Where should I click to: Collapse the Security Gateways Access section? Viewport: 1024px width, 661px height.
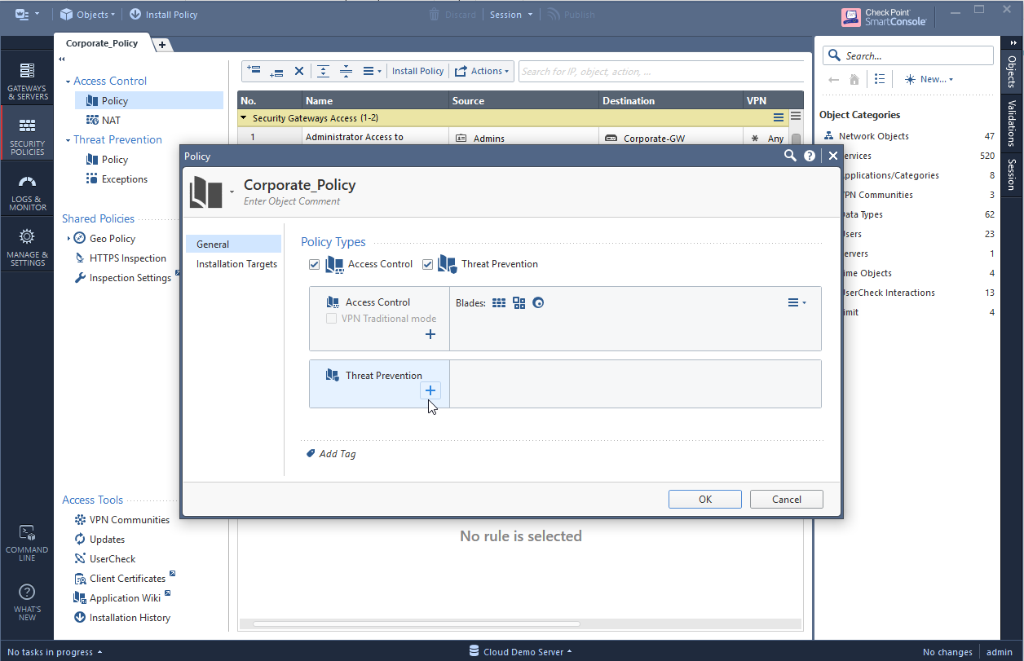pos(244,118)
